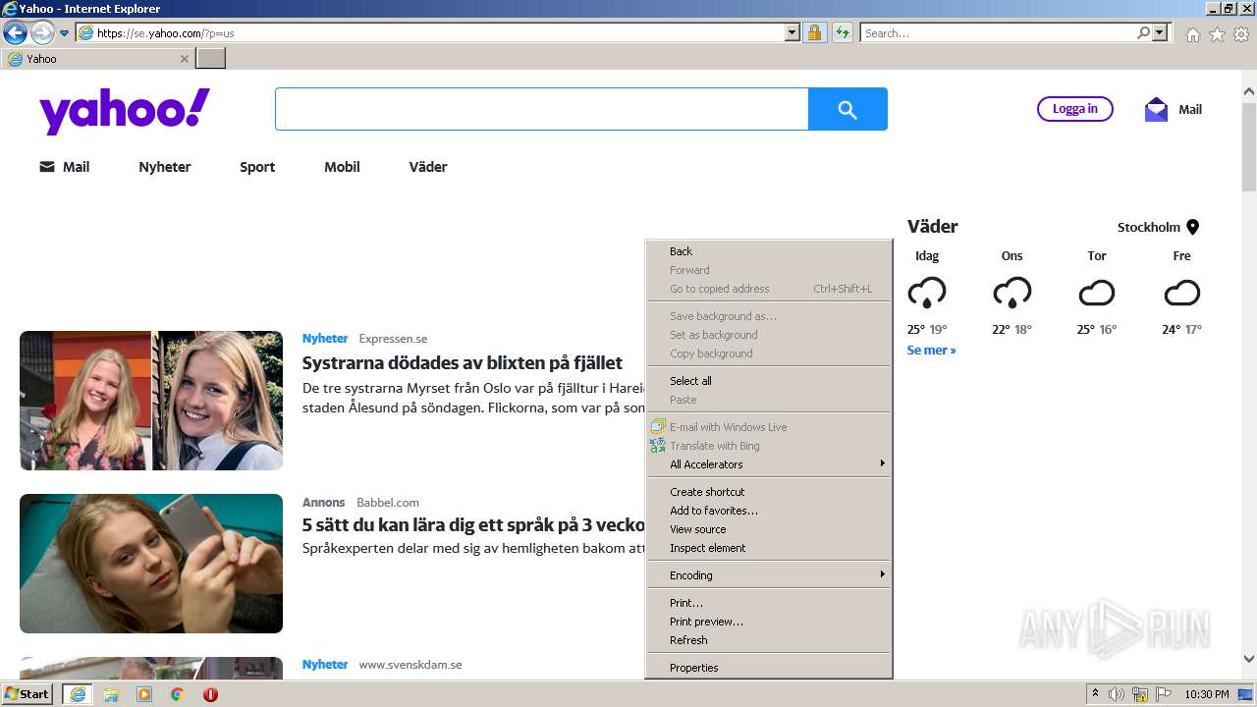Screen dimensions: 1257x707
Task: Open Väder navigation link
Action: (x=428, y=167)
